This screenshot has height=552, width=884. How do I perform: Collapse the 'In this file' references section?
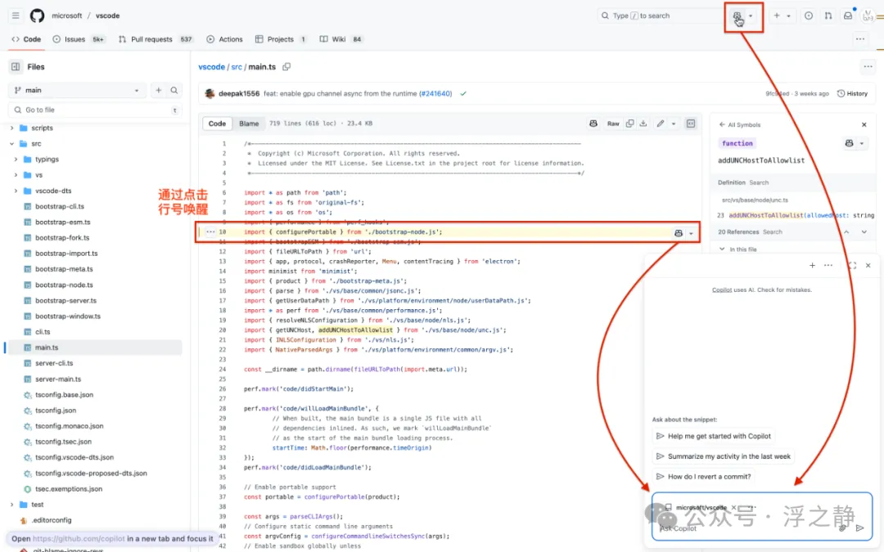tap(722, 249)
